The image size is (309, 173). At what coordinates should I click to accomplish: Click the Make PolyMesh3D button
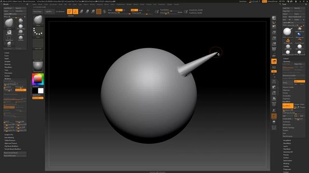tap(296, 17)
